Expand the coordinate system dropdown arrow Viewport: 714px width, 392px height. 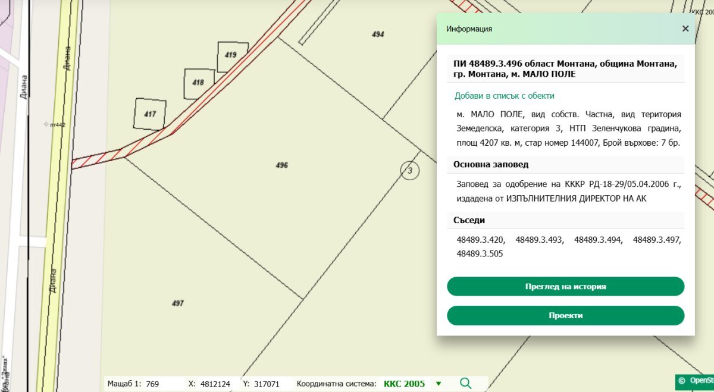click(439, 384)
